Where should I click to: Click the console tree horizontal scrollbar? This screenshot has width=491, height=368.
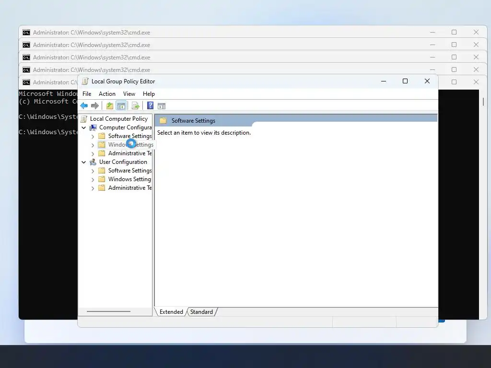pyautogui.click(x=108, y=311)
